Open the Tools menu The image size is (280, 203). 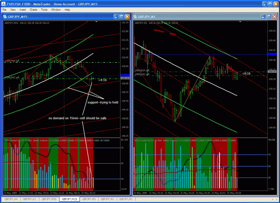(x=44, y=10)
